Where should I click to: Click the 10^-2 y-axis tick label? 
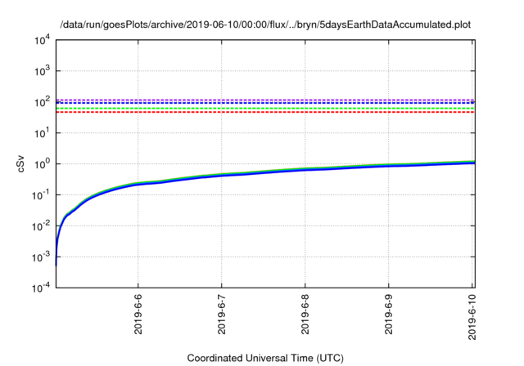click(41, 226)
